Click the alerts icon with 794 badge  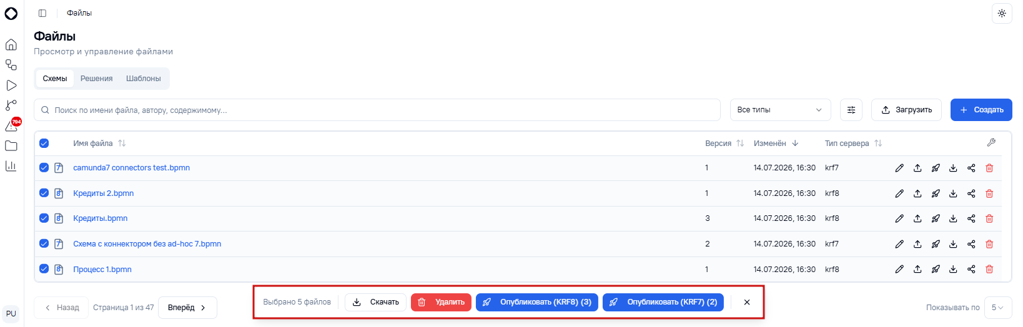(x=12, y=125)
